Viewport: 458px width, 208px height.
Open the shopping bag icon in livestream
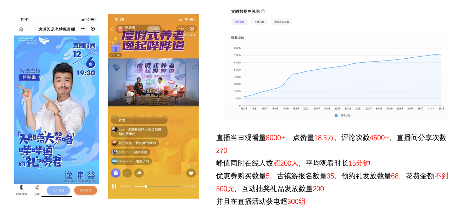[116, 173]
